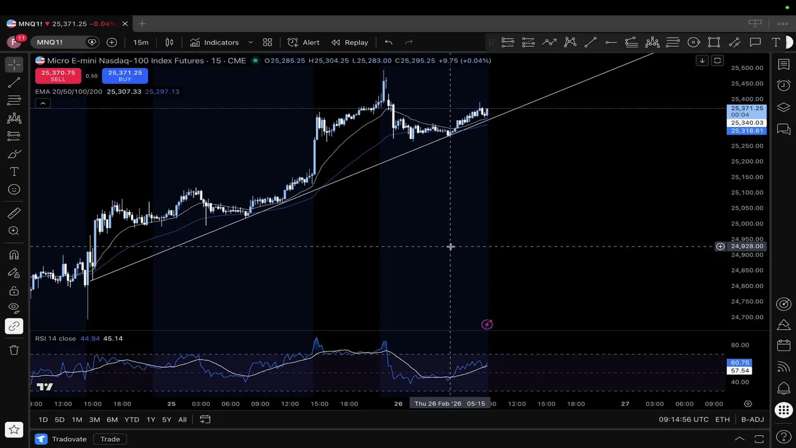
Task: Open the go to date calendar
Action: tap(205, 419)
